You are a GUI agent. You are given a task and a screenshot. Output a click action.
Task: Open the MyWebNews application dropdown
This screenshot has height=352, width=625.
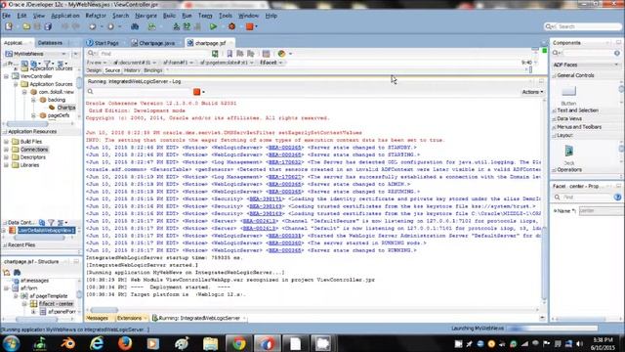pyautogui.click(x=63, y=54)
